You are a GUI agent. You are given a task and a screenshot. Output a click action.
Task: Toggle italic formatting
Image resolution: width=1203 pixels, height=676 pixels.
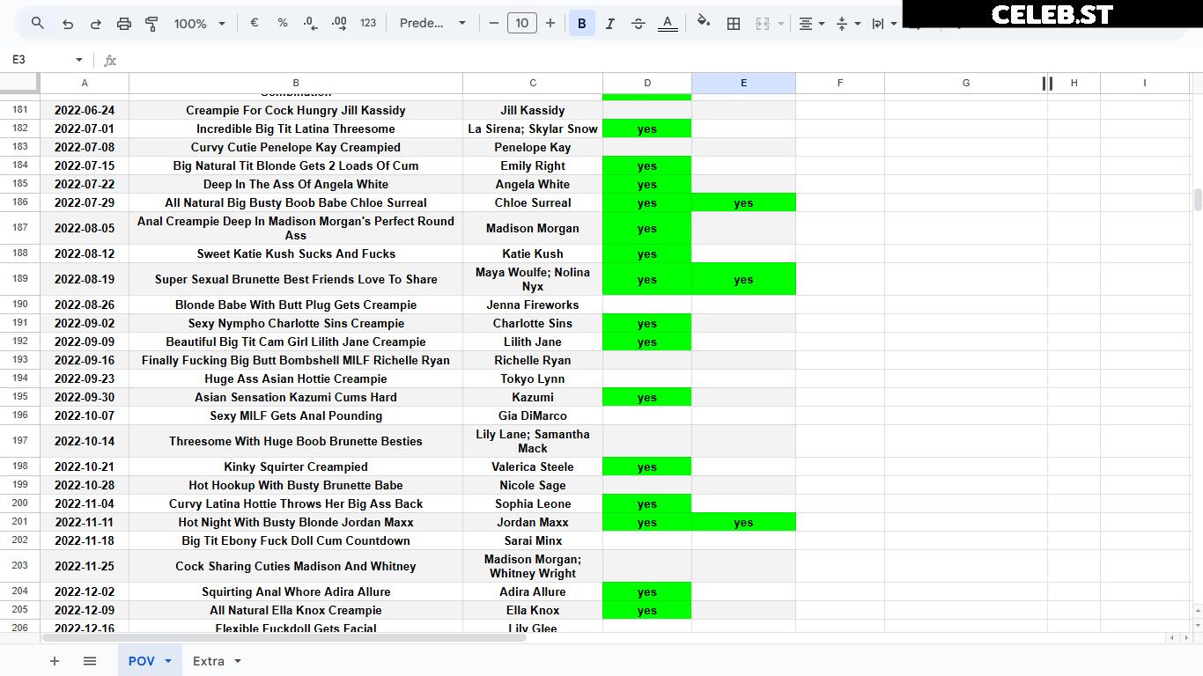(610, 24)
